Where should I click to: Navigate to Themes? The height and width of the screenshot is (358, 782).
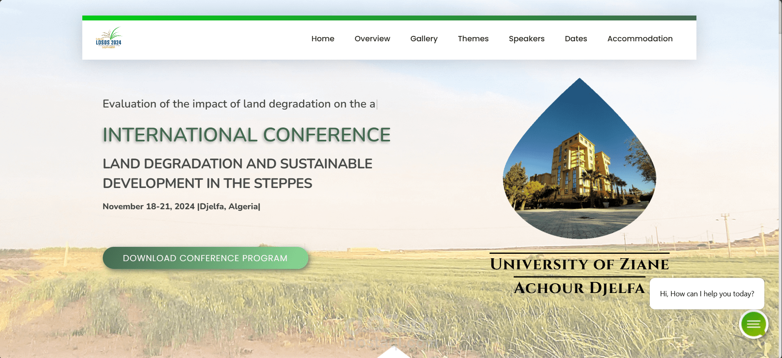tap(473, 39)
